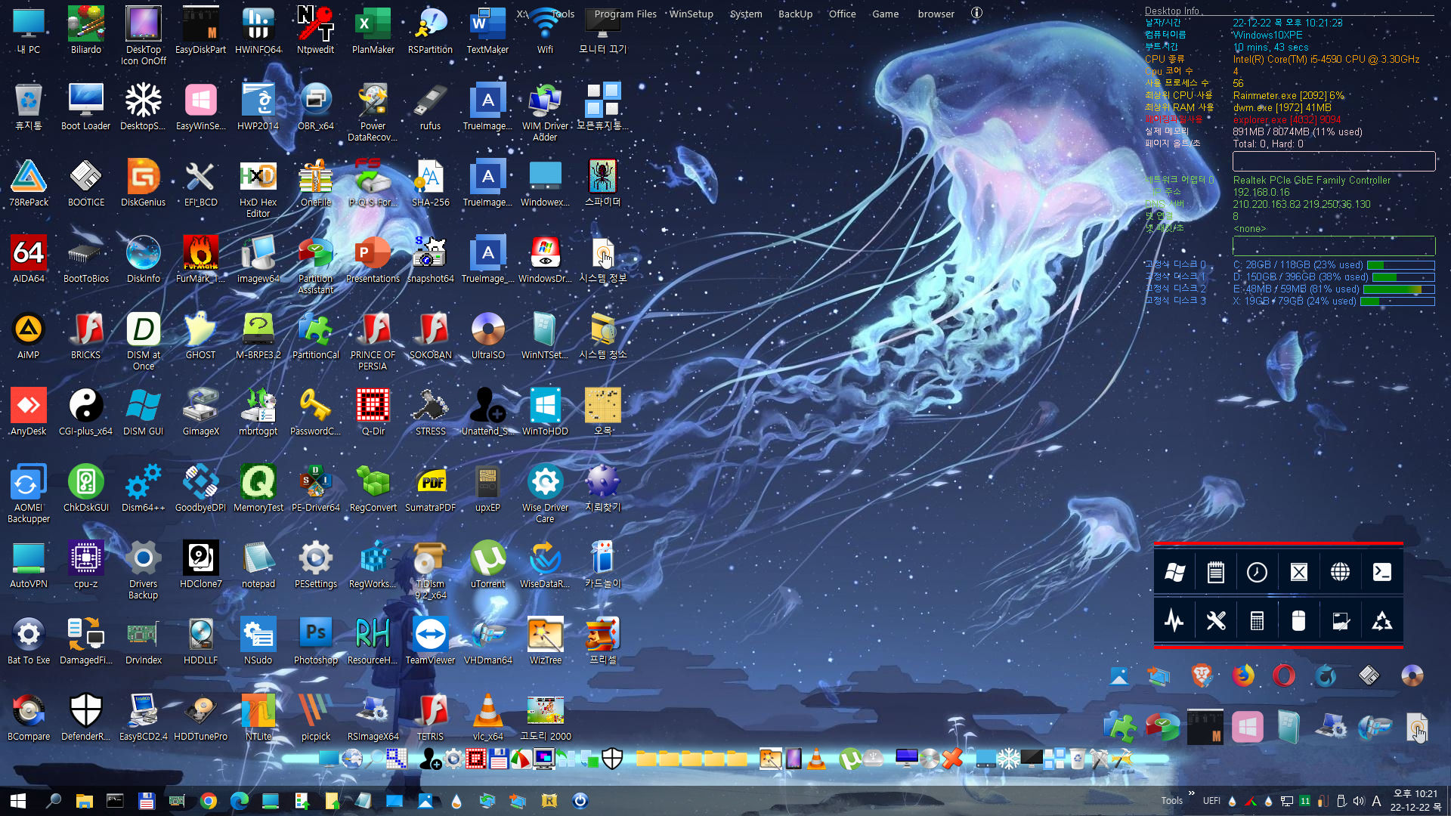Launch Firefox from right-side dock
This screenshot has width=1451, height=816.
coord(1243,675)
